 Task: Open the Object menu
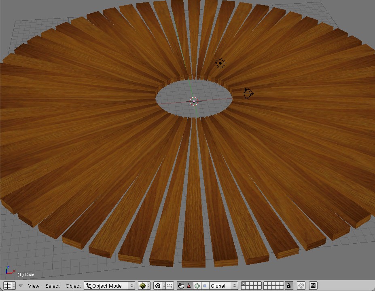pyautogui.click(x=73, y=286)
